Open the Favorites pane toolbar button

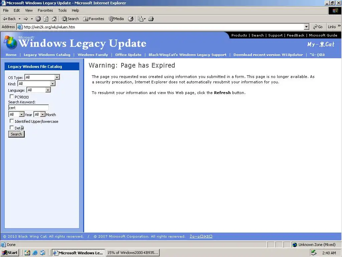click(x=94, y=19)
